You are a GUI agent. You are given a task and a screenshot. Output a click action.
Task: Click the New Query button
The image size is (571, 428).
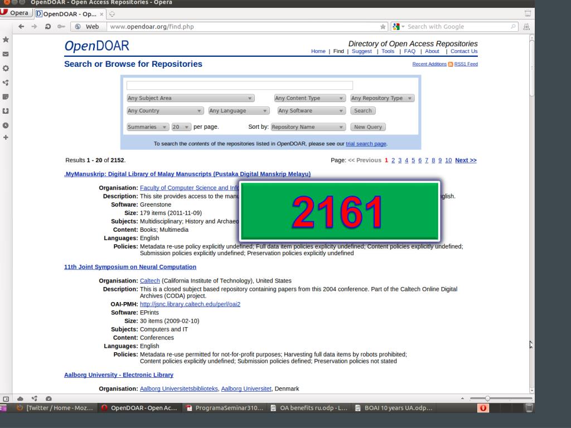pos(368,127)
